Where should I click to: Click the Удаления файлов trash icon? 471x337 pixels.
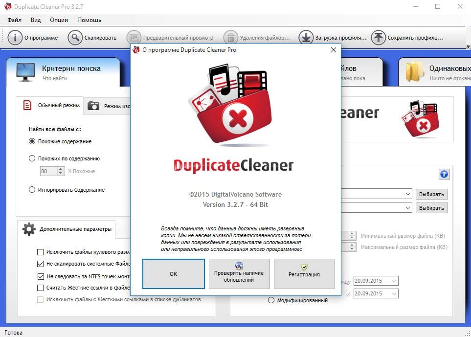(x=231, y=38)
